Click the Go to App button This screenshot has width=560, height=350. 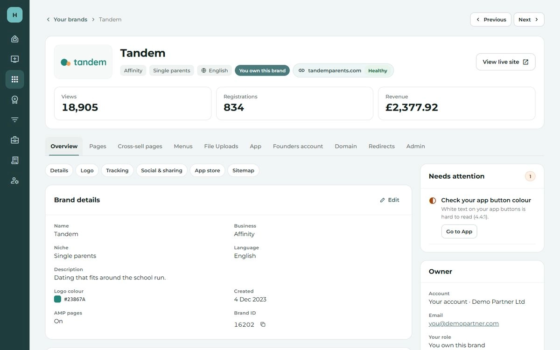tap(459, 231)
